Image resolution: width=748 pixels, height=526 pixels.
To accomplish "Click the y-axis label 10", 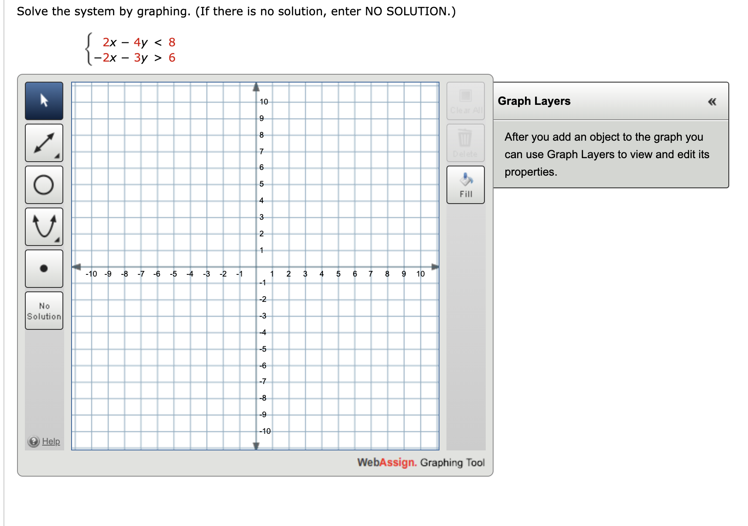I will [264, 102].
